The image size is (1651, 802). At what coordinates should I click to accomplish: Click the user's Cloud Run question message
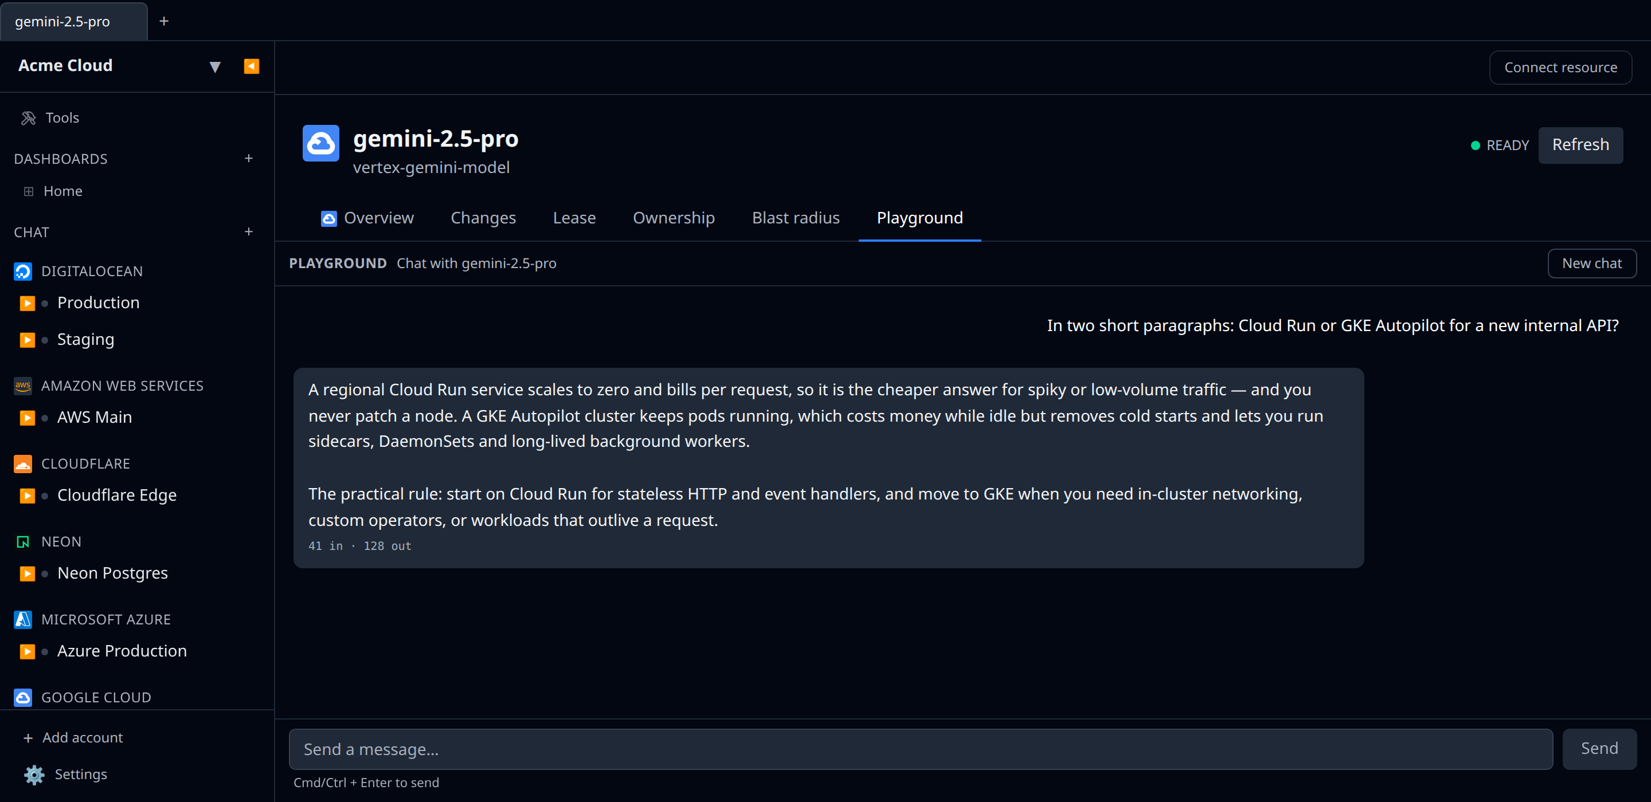click(x=1332, y=325)
